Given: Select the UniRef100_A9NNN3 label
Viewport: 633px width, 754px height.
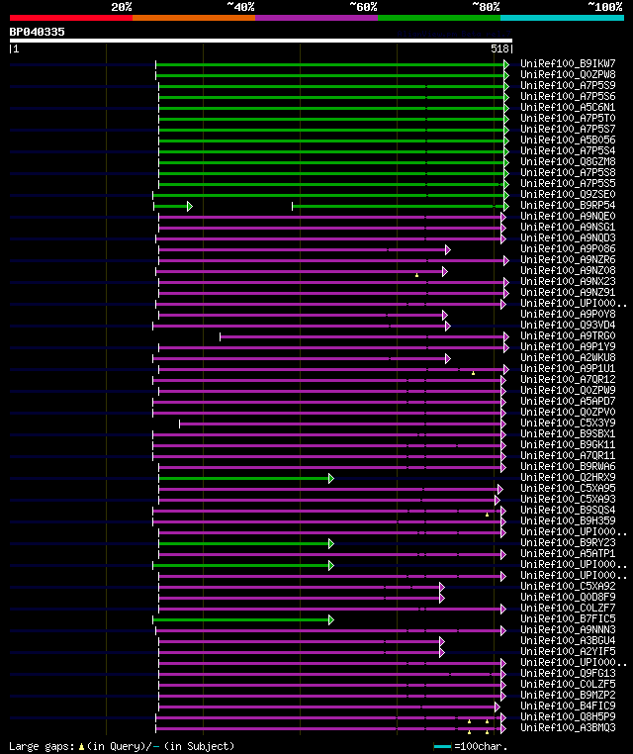Looking at the screenshot, I should click(x=568, y=630).
